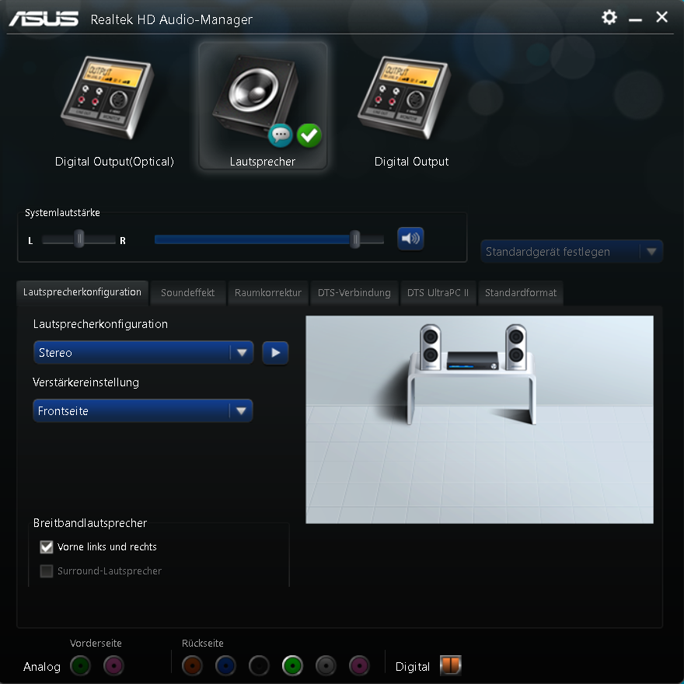Select the Digital Output(Optical) device icon
The height and width of the screenshot is (684, 684).
click(x=107, y=97)
